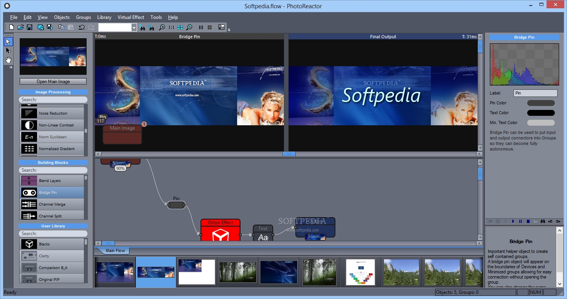Select Blend Layers building block
This screenshot has height=299, width=567.
(52, 180)
